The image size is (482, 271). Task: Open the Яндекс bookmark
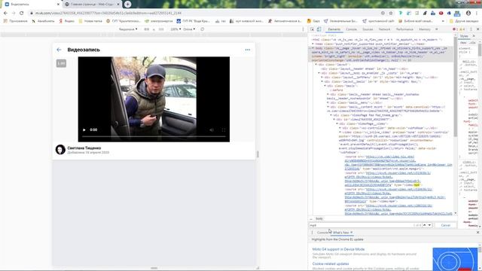pos(67,21)
